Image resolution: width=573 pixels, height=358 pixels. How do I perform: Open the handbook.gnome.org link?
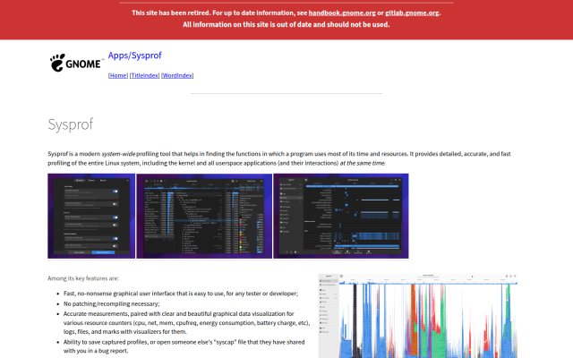point(342,13)
